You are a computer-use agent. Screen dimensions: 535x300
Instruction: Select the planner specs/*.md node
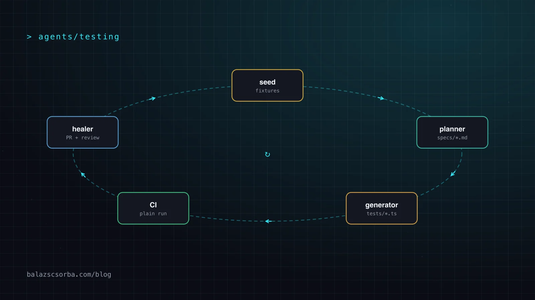[x=452, y=132]
